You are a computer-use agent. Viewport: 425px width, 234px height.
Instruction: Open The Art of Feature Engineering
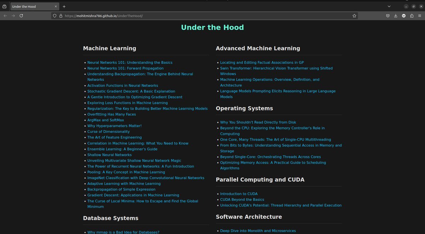point(114,137)
